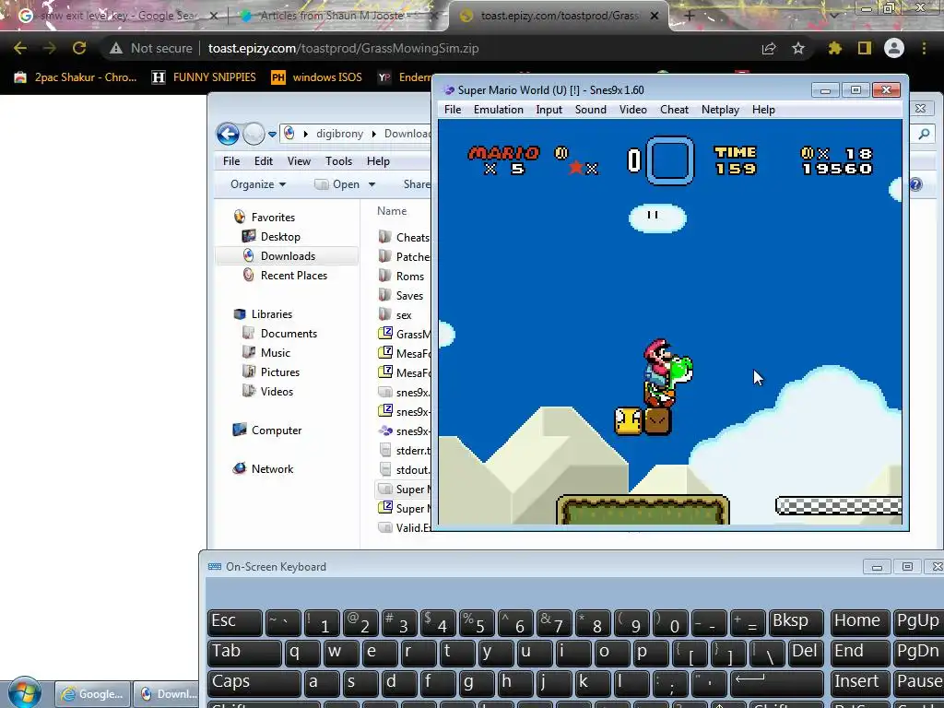944x708 pixels.
Task: Click Explorer search magnifier icon
Action: pyautogui.click(x=924, y=134)
